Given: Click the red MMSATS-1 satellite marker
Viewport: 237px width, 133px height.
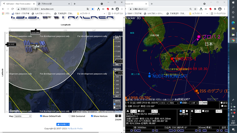Looking at the screenshot, I should pyautogui.click(x=172, y=59).
